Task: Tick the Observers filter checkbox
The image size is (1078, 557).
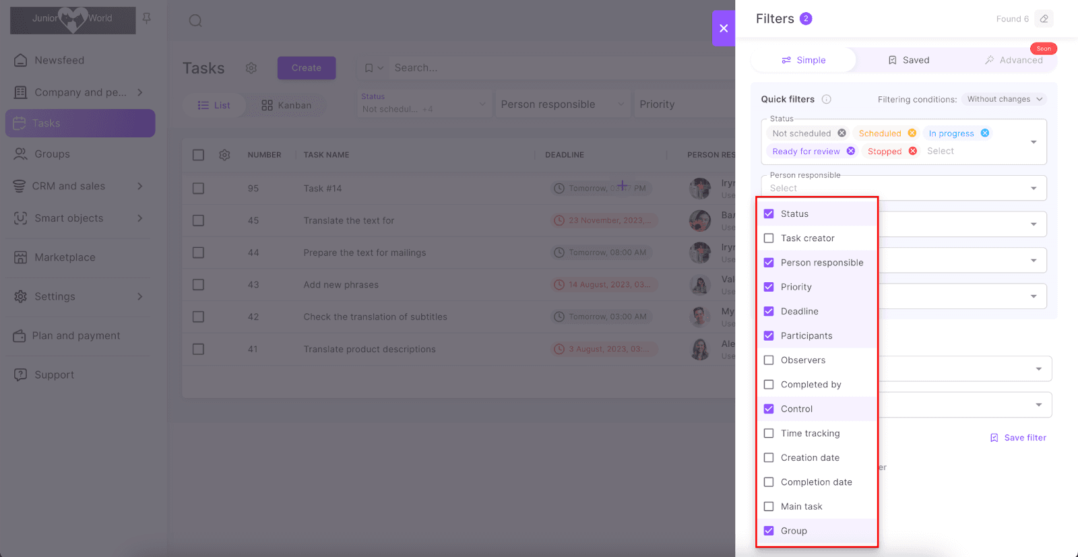Action: pyautogui.click(x=769, y=360)
